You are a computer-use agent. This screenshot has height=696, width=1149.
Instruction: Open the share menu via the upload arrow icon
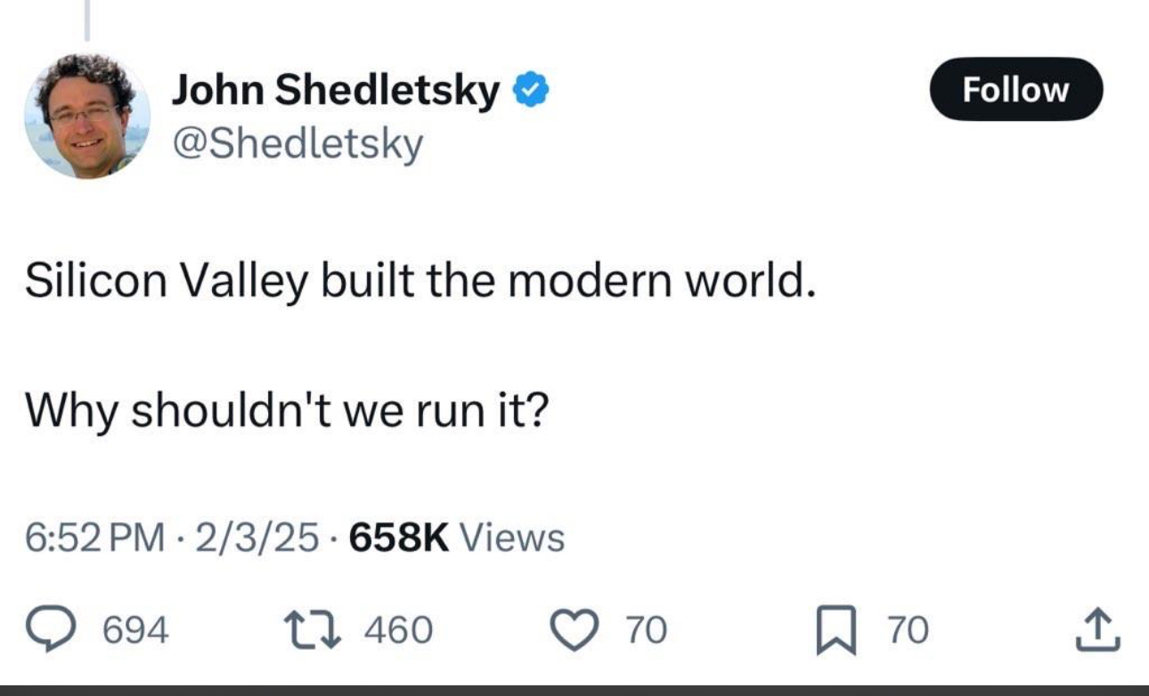1098,630
